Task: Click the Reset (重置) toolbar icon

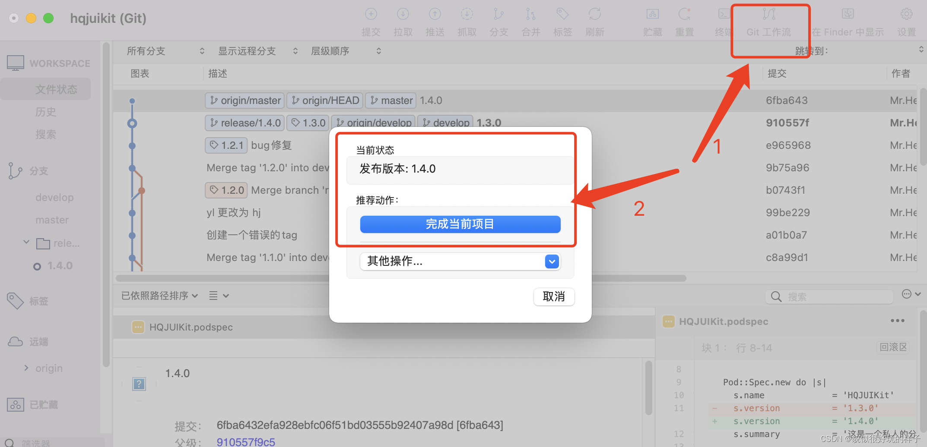Action: point(685,15)
